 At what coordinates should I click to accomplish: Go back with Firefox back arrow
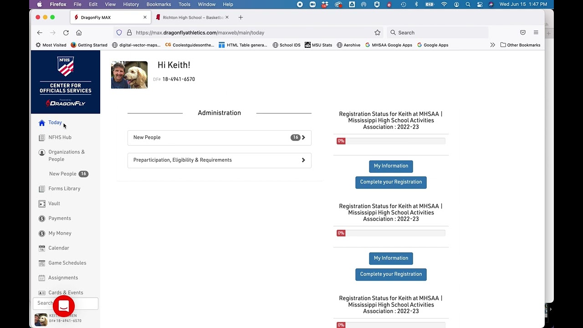tap(40, 33)
